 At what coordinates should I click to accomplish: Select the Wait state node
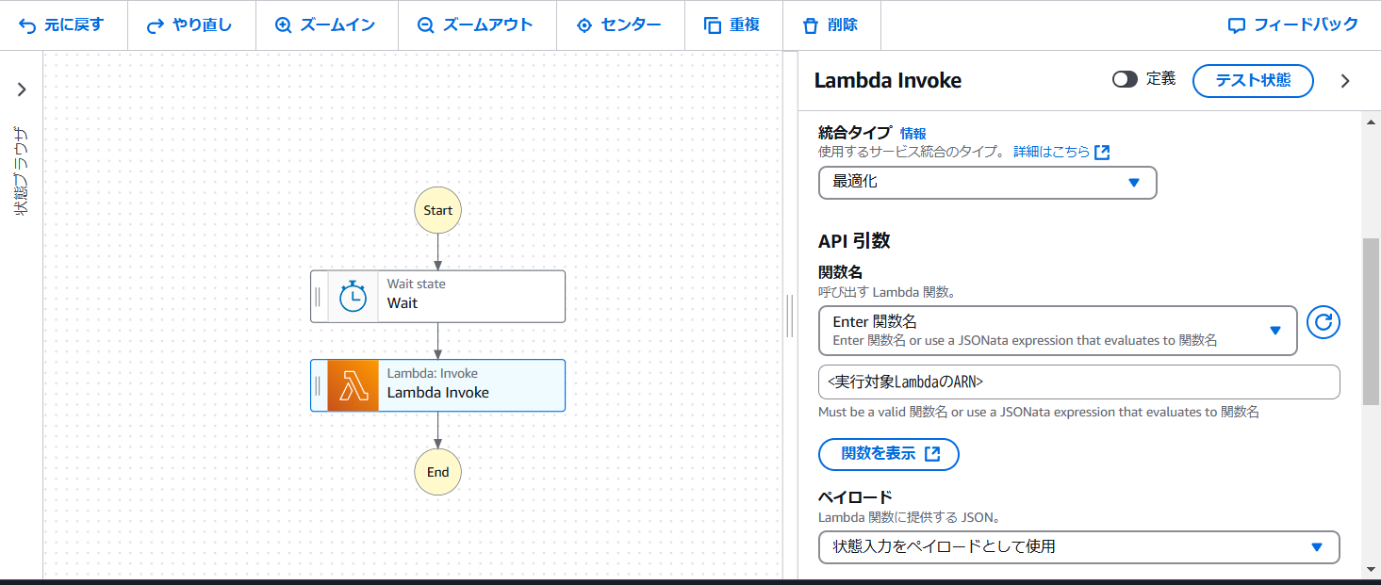438,297
